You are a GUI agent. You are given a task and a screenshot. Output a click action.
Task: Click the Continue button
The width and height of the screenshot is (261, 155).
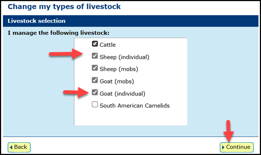point(237,147)
